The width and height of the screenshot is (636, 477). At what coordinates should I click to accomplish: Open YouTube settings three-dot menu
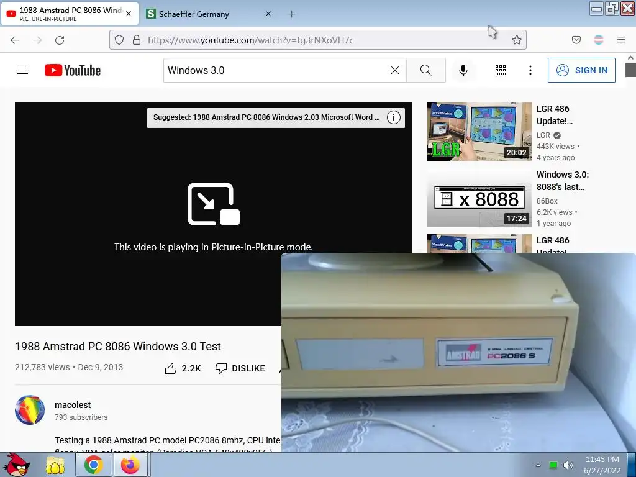[x=530, y=70]
